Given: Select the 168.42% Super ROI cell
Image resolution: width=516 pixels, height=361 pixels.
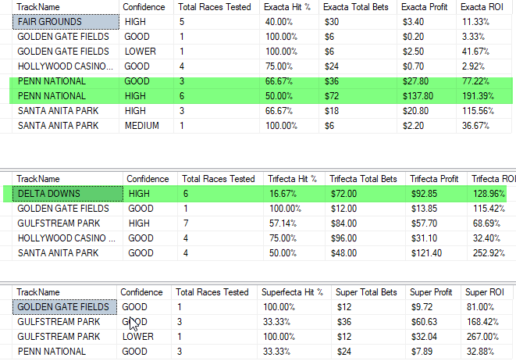Looking at the screenshot, I should [486, 322].
